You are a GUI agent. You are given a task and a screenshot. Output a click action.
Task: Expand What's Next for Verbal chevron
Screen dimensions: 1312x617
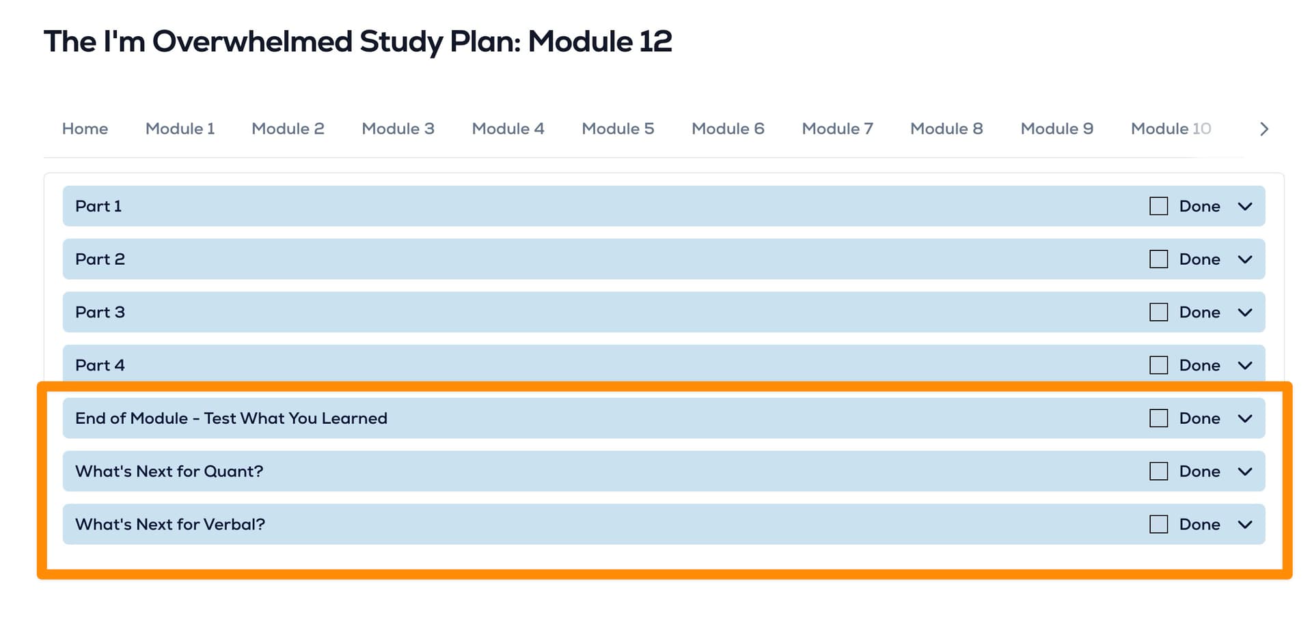1245,524
